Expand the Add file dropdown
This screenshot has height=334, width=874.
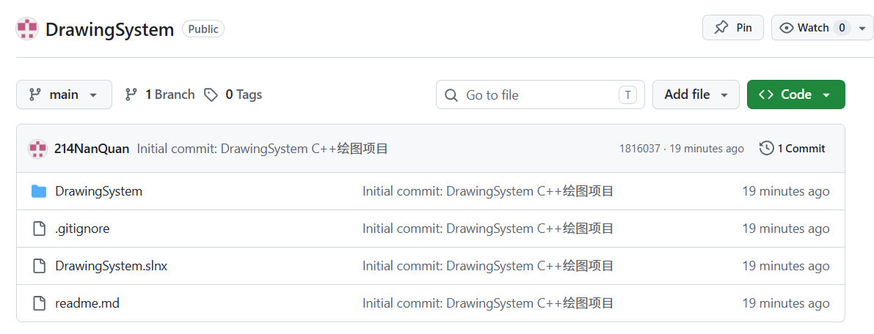pyautogui.click(x=696, y=94)
